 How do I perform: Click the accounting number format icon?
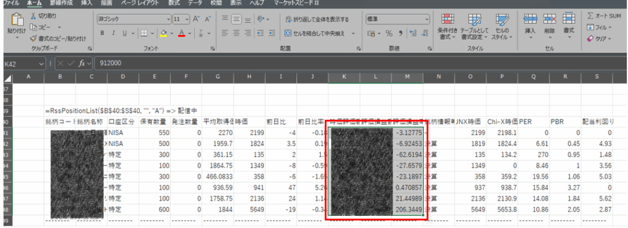tap(371, 34)
